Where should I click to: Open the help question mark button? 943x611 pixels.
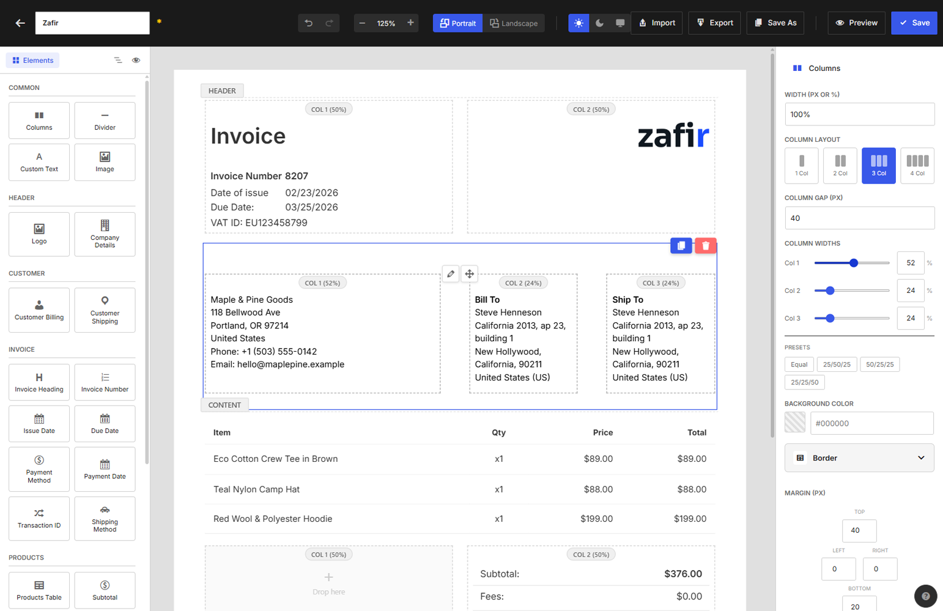point(925,596)
